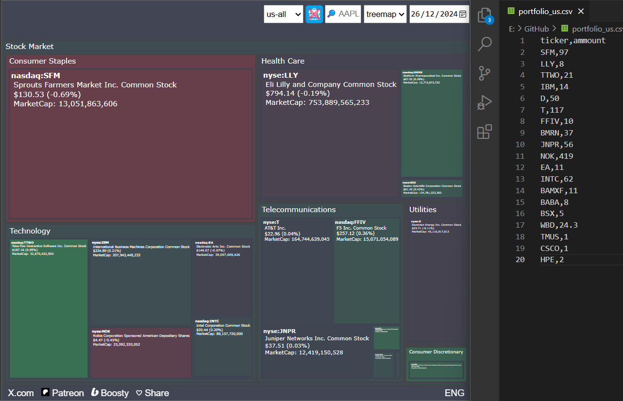Open the Search icon in activity bar
This screenshot has height=401, width=623.
point(485,44)
